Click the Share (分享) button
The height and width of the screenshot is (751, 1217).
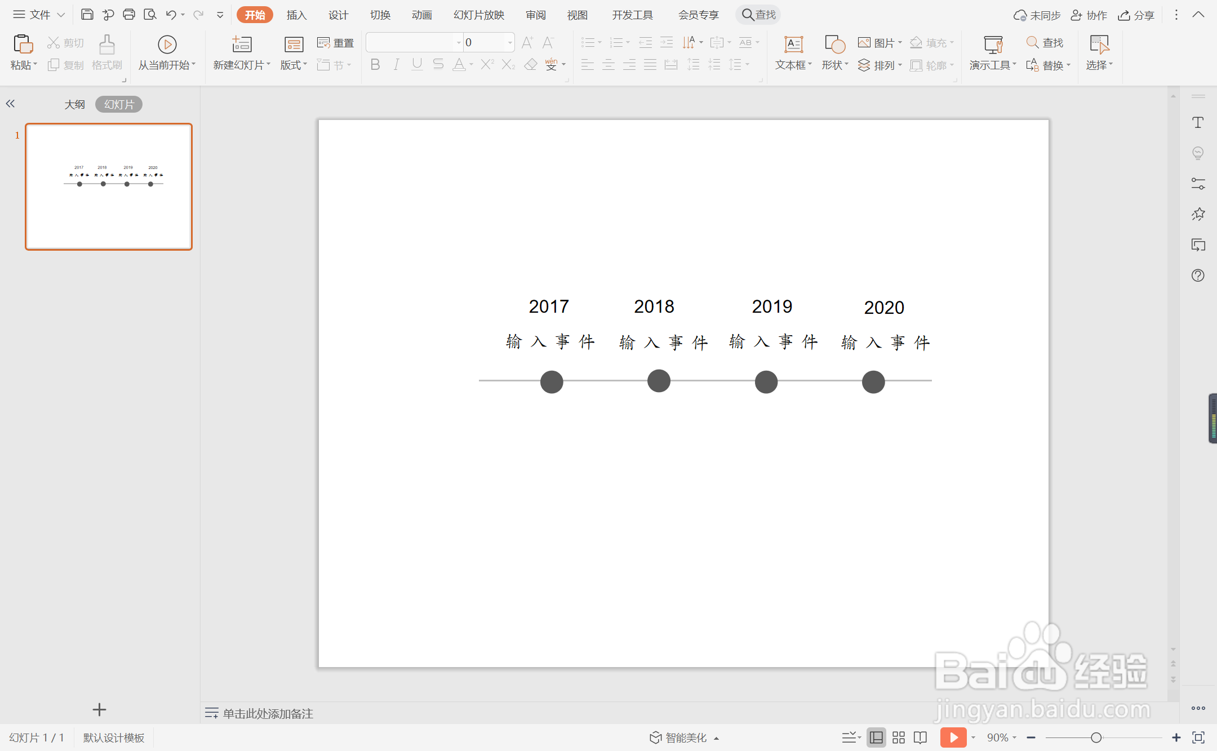point(1136,15)
